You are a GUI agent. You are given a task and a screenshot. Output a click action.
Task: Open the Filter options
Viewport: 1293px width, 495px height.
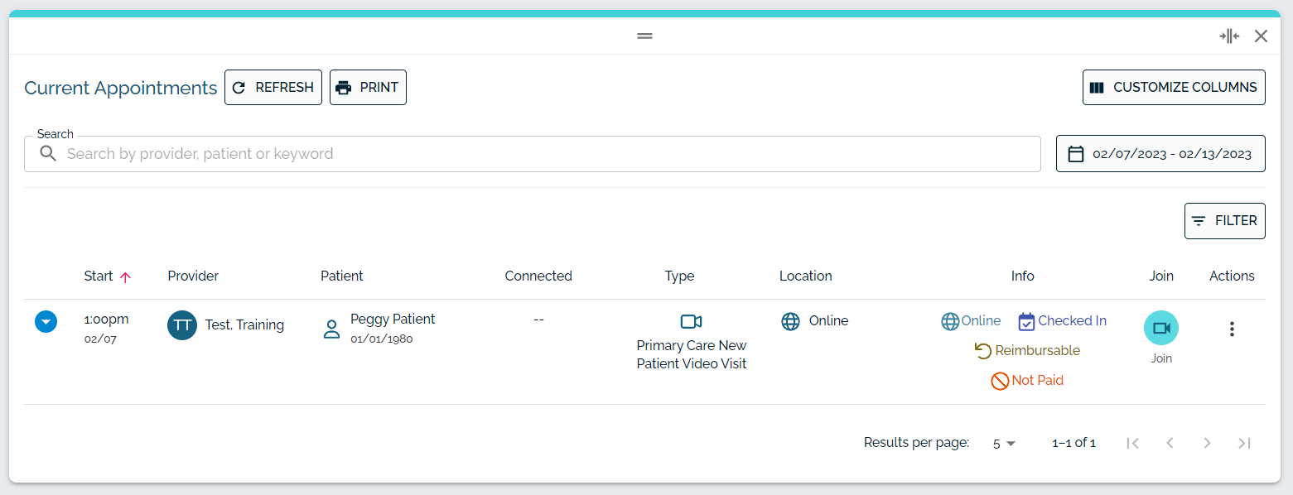[1224, 221]
